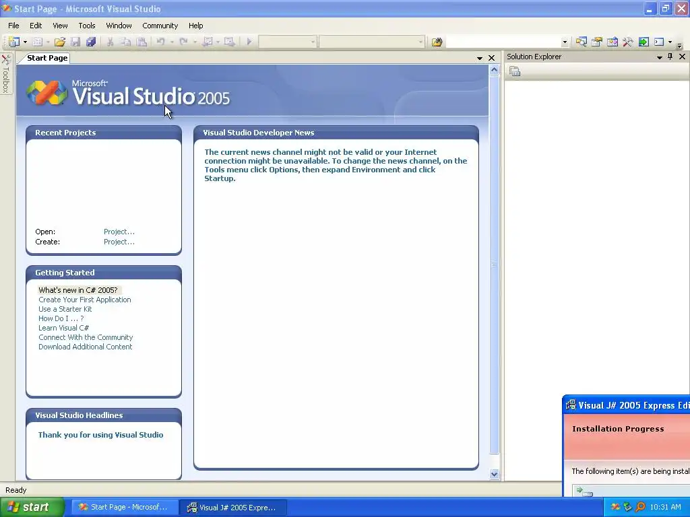This screenshot has width=690, height=517.
Task: Click the Object Browser toolbar icon
Action: [x=612, y=42]
